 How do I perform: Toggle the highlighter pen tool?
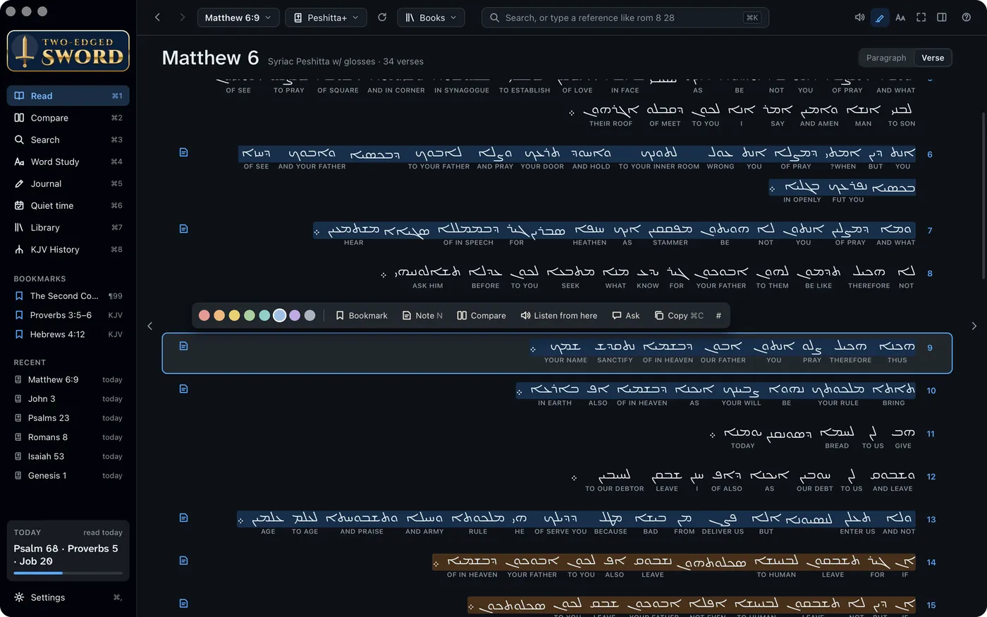click(x=880, y=18)
